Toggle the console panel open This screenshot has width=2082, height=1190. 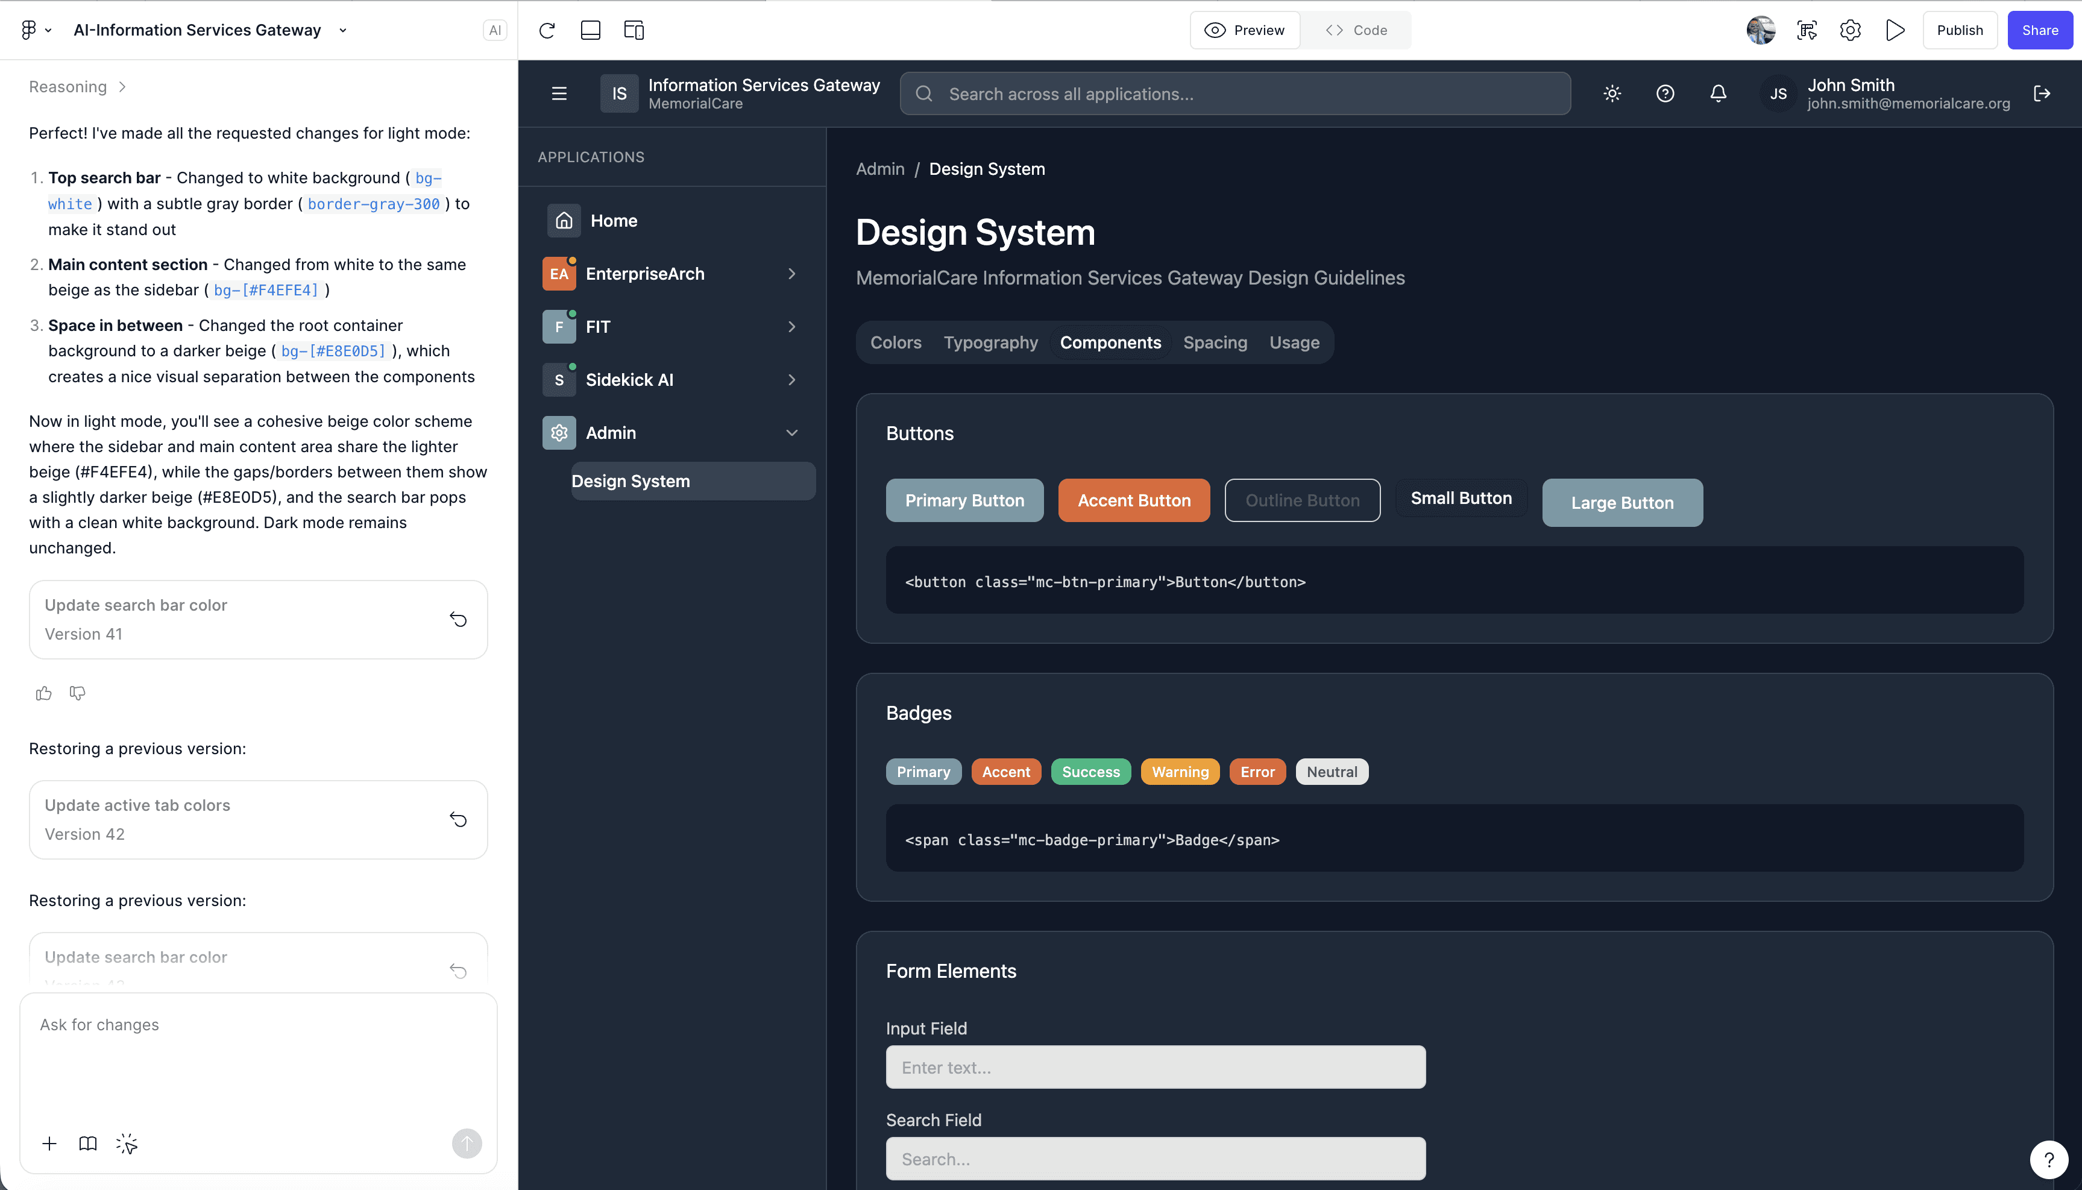click(x=591, y=30)
